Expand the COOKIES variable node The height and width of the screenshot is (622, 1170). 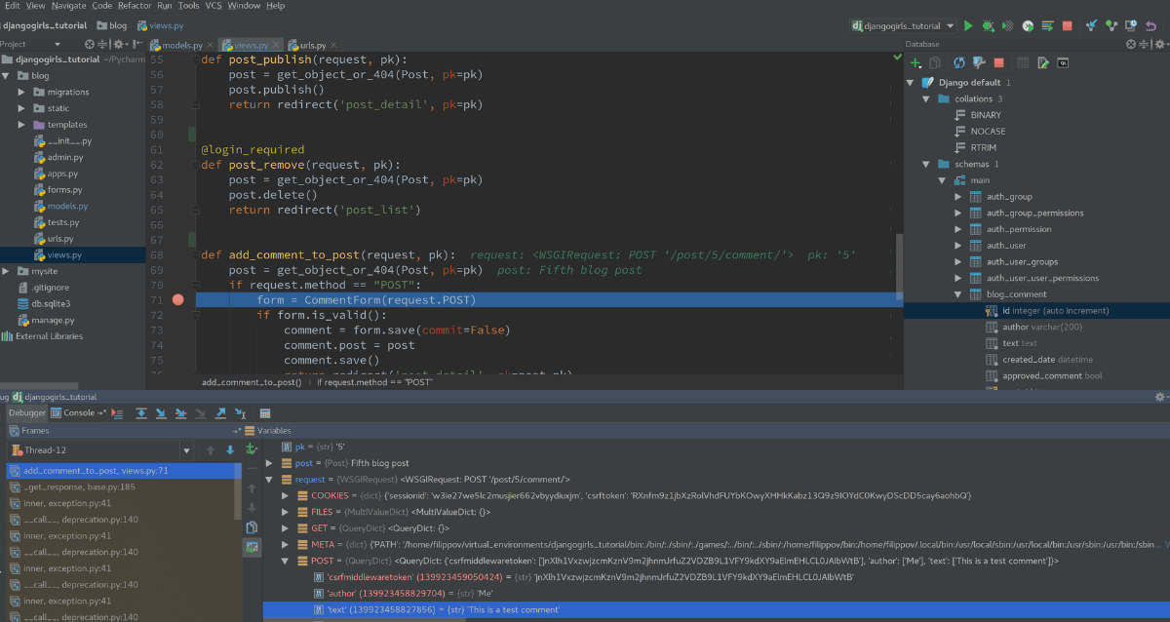[x=285, y=495]
